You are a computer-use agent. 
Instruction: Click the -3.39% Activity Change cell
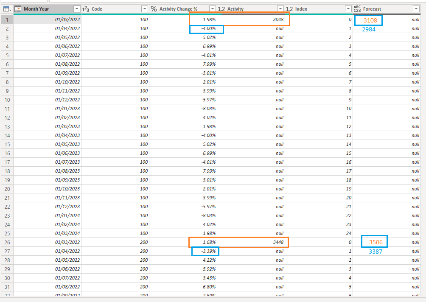click(x=183, y=251)
